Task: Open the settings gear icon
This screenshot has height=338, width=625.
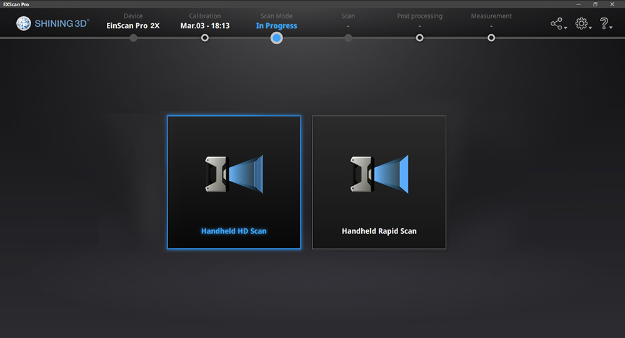Action: [581, 24]
